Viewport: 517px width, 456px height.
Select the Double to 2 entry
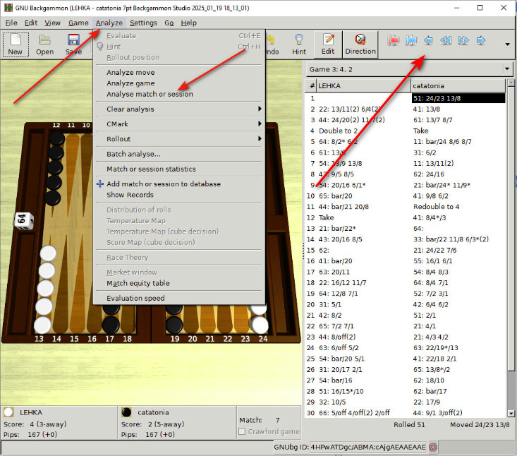pyautogui.click(x=338, y=131)
